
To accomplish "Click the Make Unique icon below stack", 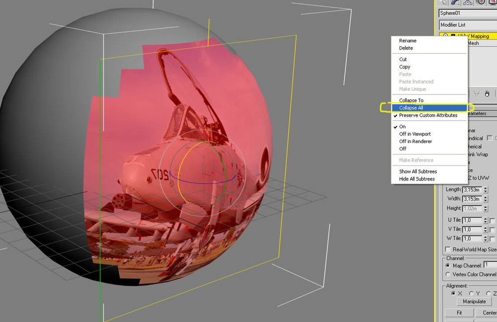I will pos(477,93).
